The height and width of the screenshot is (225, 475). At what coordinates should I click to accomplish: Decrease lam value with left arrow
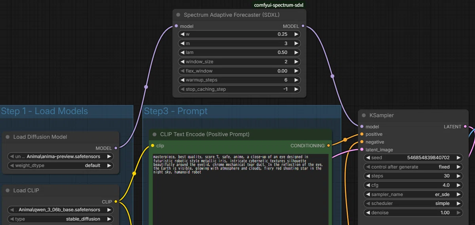[x=182, y=52]
